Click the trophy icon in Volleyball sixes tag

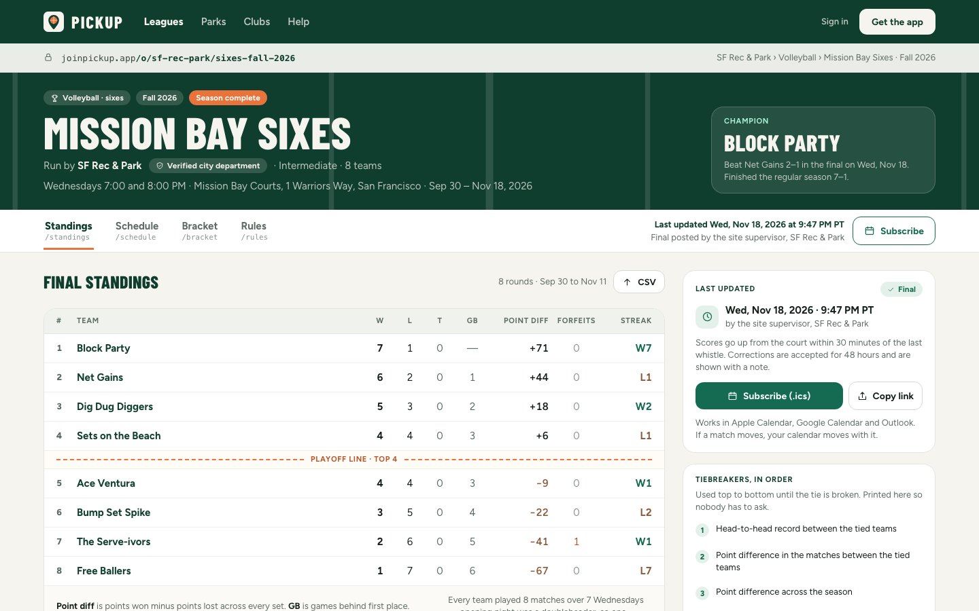pyautogui.click(x=54, y=98)
